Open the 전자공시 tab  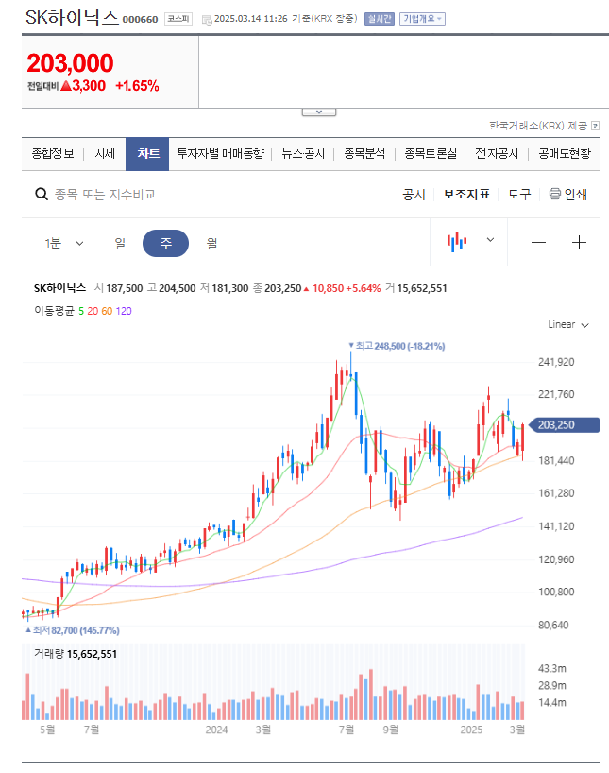pyautogui.click(x=497, y=154)
